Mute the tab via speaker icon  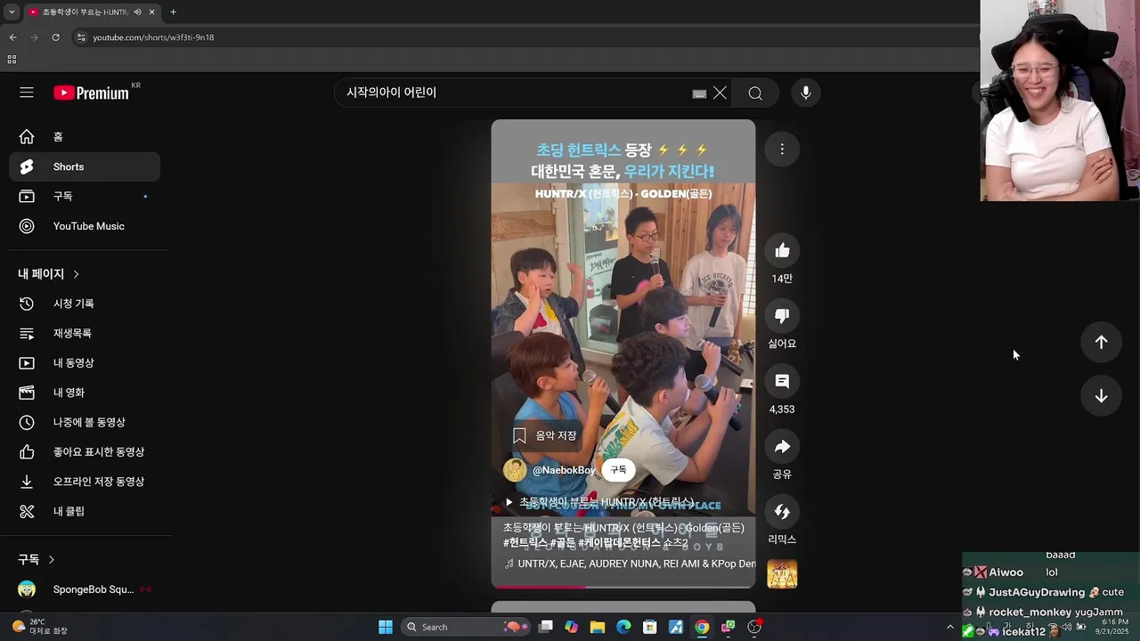click(137, 12)
